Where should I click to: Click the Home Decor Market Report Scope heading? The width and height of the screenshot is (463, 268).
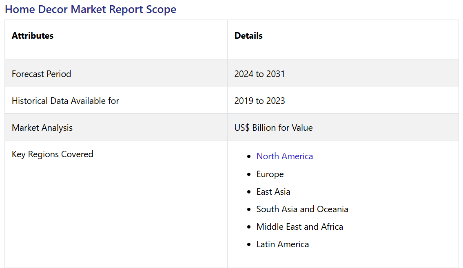pos(91,9)
